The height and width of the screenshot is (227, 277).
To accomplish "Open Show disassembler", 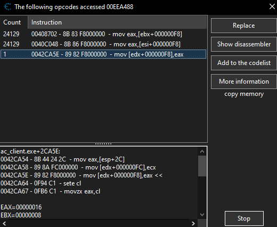I will (x=243, y=44).
